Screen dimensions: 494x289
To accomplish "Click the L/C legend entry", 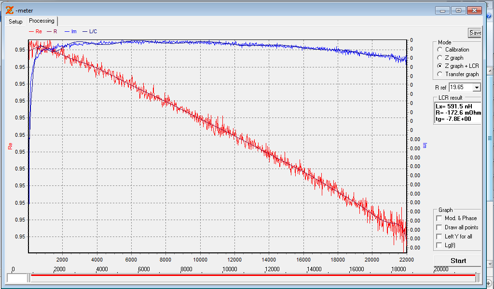I will pos(90,31).
